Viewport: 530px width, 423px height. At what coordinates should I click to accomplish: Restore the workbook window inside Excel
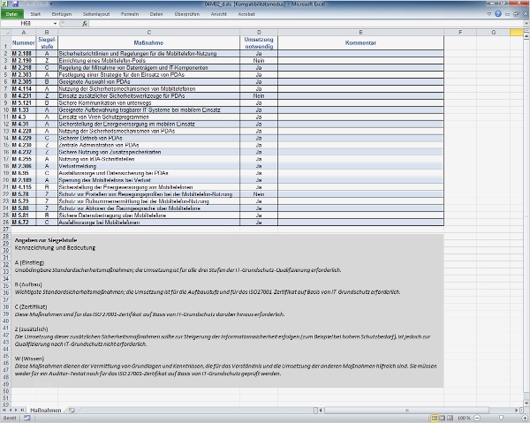click(517, 14)
